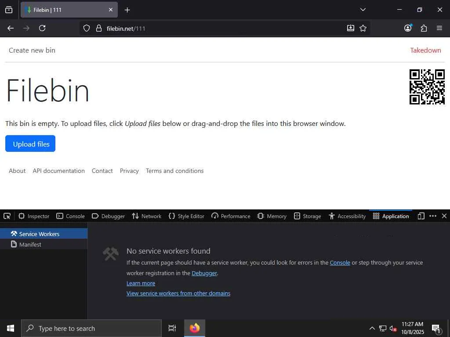Open the About footer link
The width and height of the screenshot is (450, 337).
(17, 171)
